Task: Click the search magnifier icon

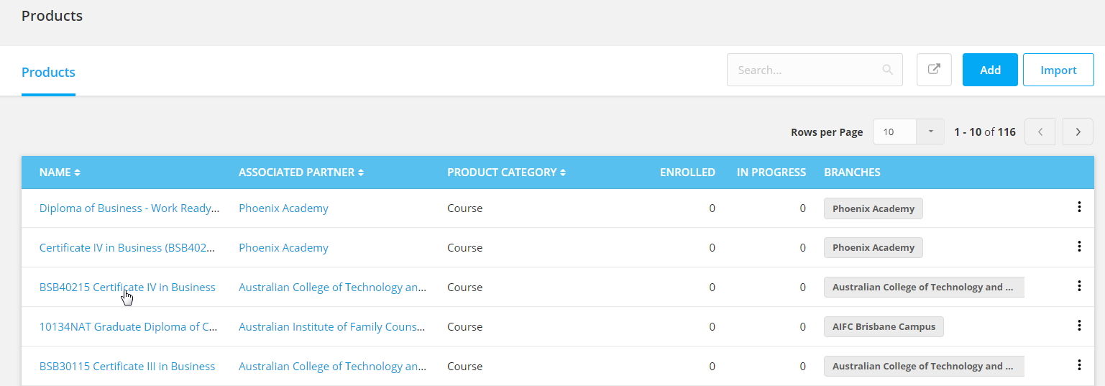Action: pyautogui.click(x=888, y=70)
